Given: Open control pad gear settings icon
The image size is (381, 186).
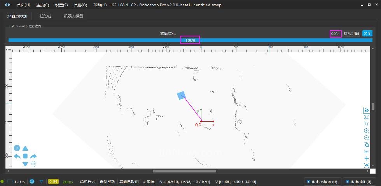Looking at the screenshot, I should click(34, 164).
